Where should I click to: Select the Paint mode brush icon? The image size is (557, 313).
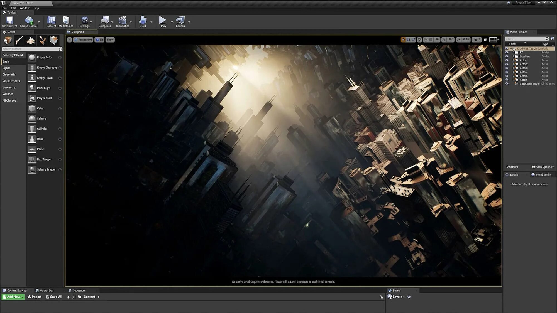pyautogui.click(x=19, y=40)
